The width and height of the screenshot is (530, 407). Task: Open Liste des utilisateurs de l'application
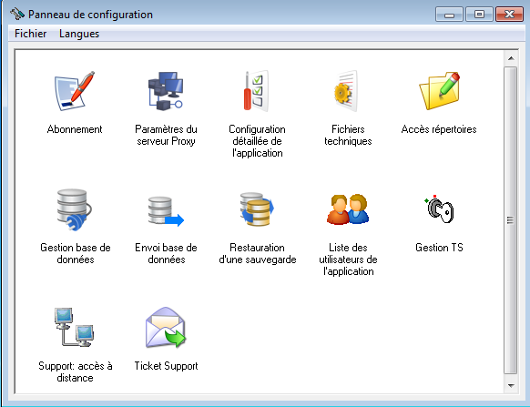348,209
